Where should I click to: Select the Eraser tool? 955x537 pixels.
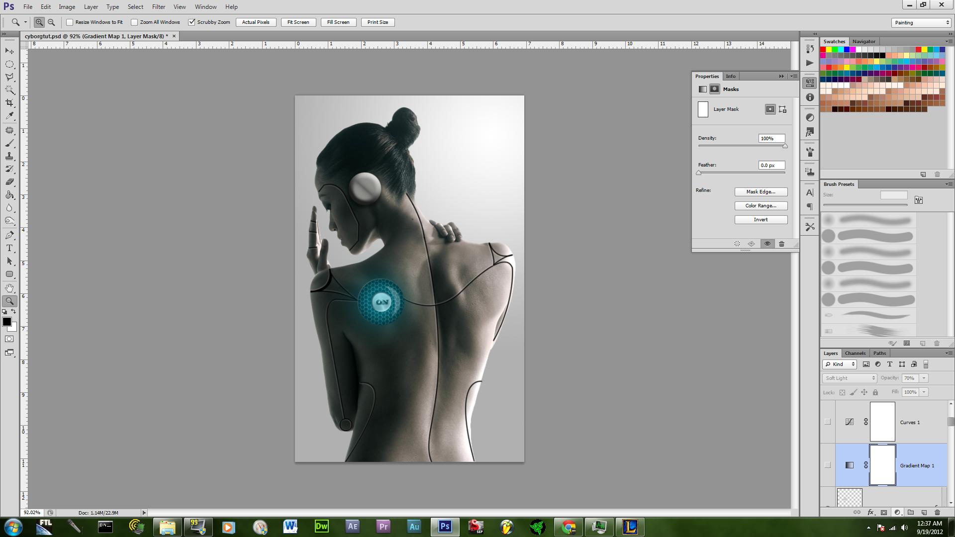click(x=9, y=182)
